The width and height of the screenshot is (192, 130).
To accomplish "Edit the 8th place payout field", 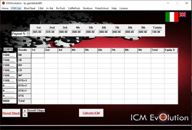I will [130, 32].
